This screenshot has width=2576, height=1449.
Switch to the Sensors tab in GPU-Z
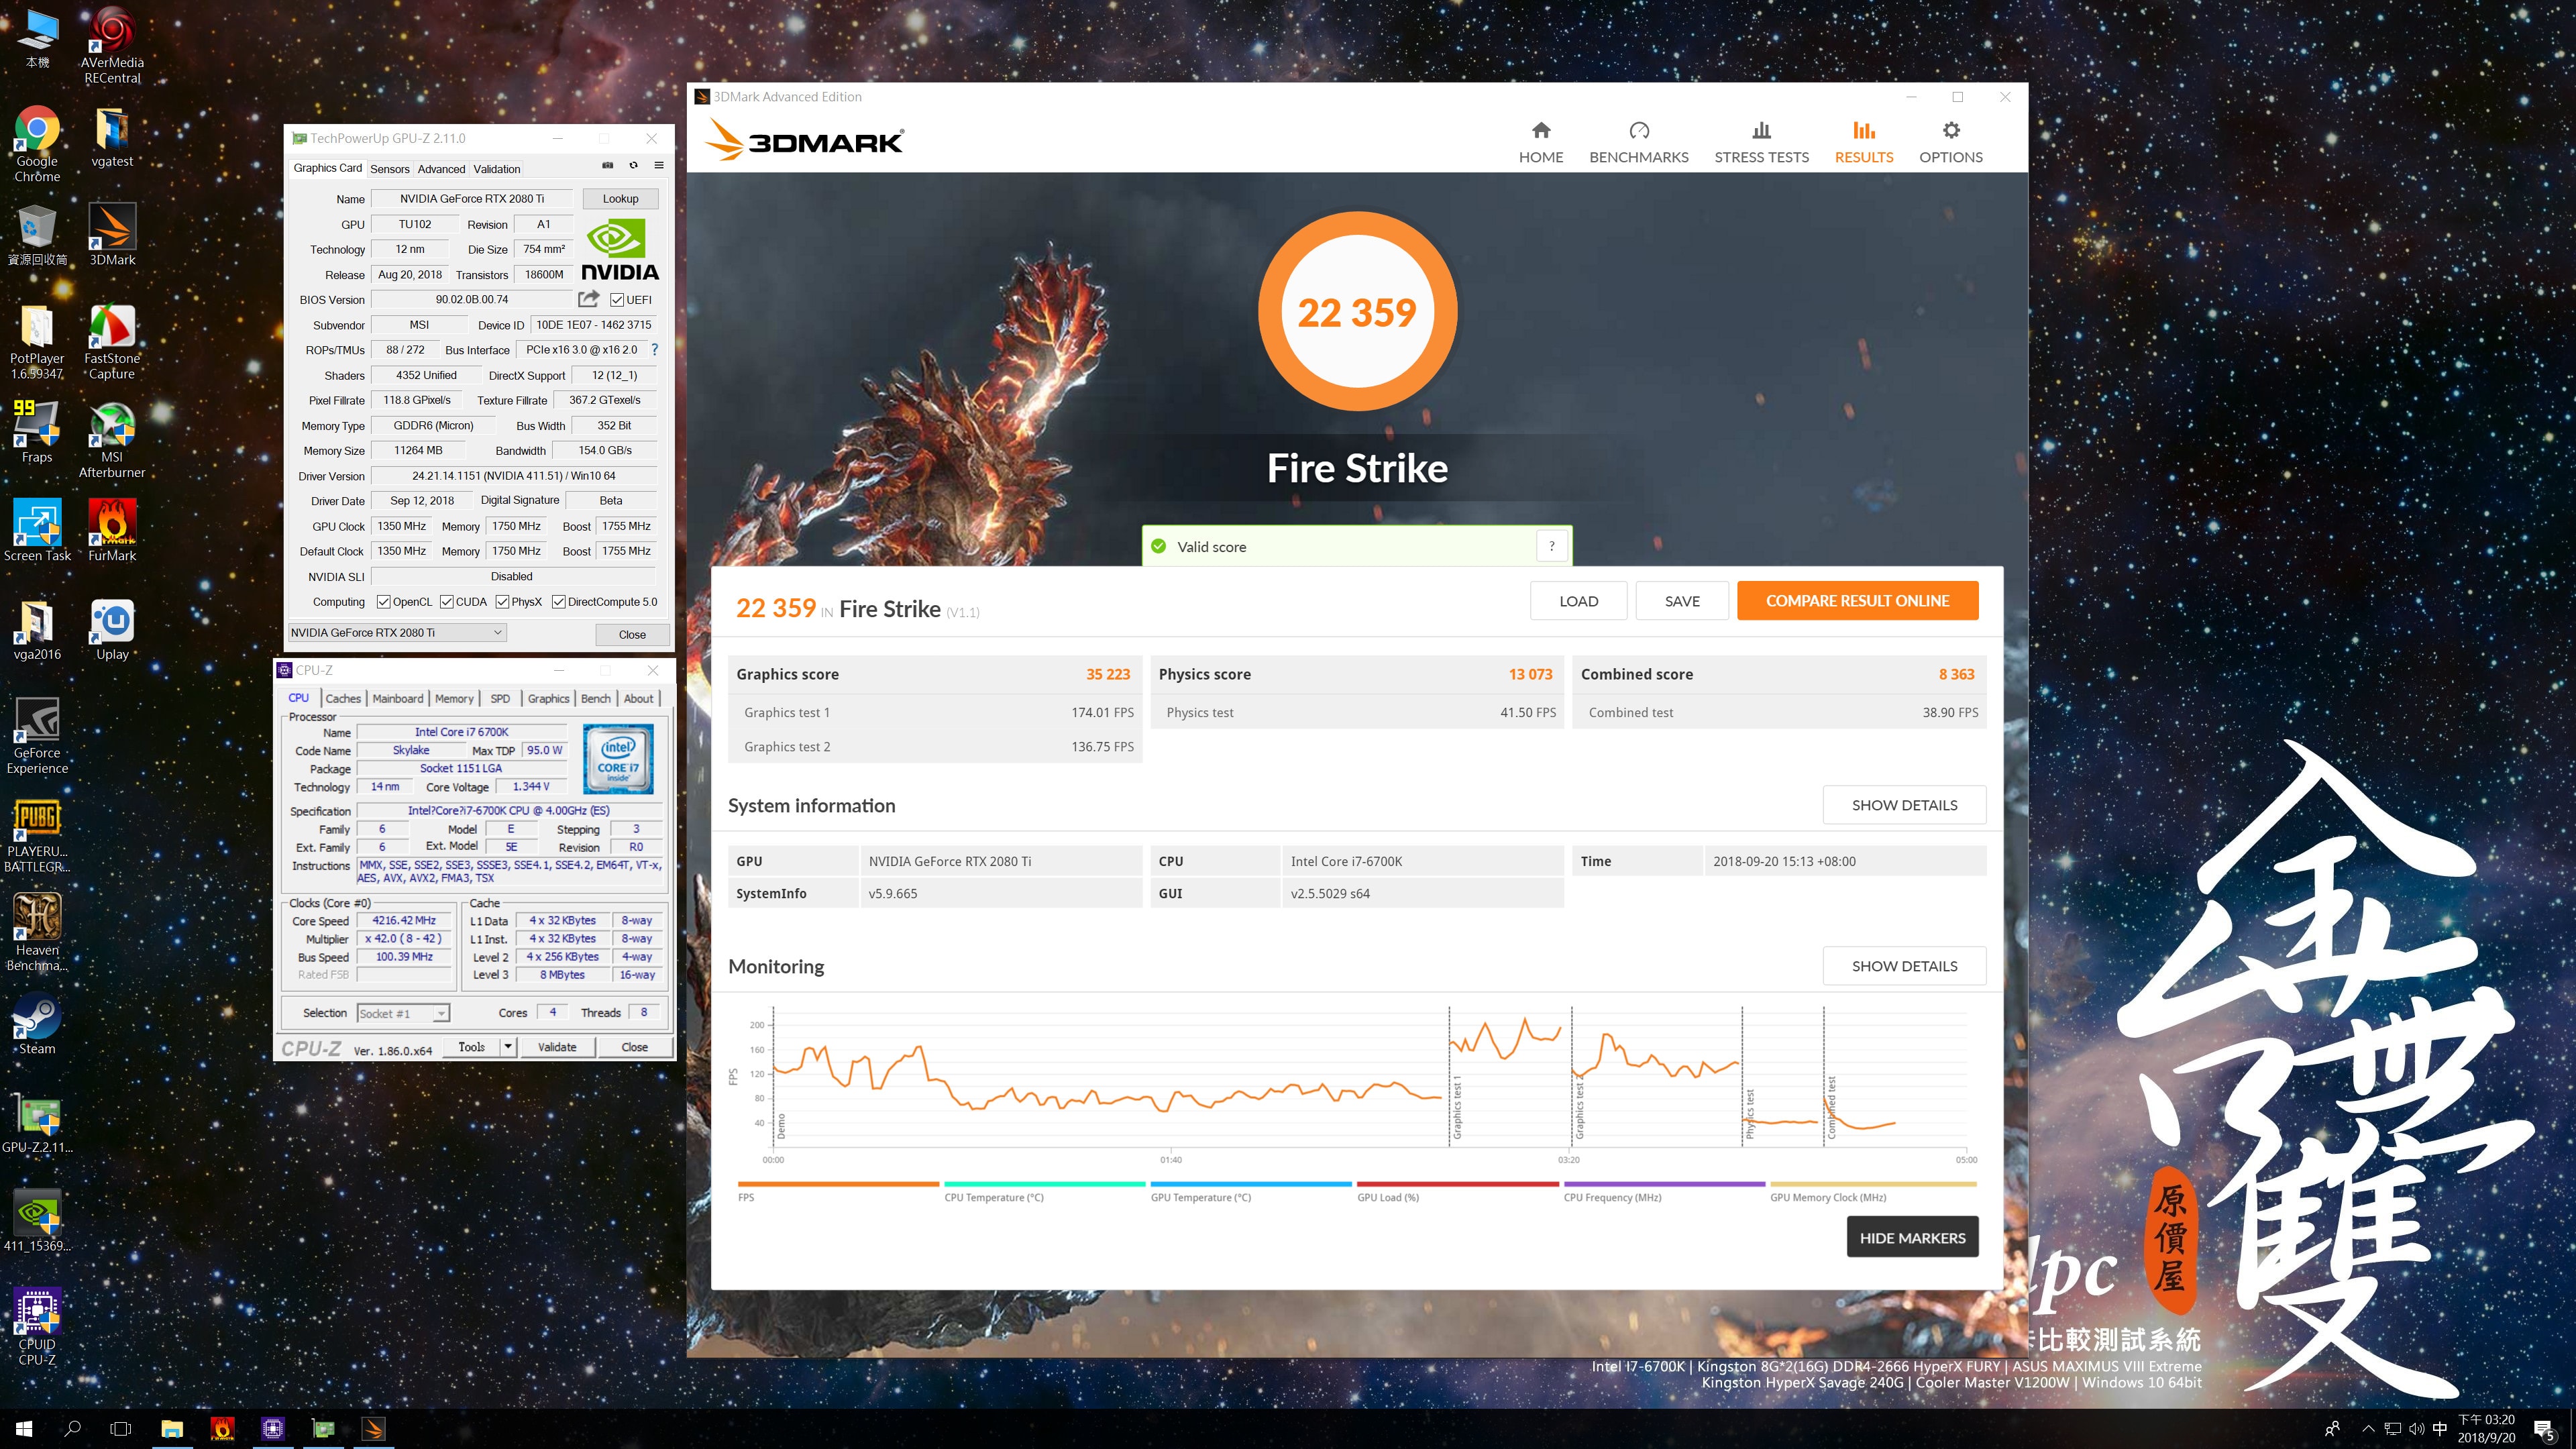pyautogui.click(x=389, y=169)
